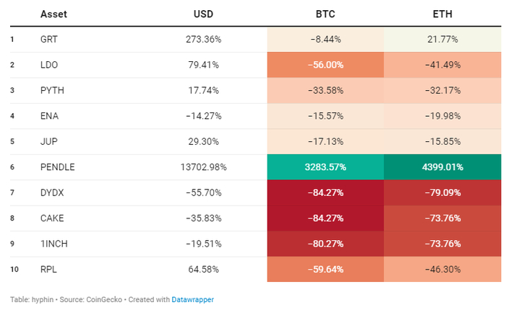Viewport: 506px width, 315px height.
Task: Click the PYTH asset name
Action: click(52, 90)
